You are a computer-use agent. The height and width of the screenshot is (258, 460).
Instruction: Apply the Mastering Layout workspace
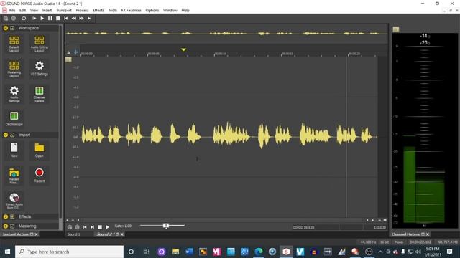click(x=14, y=69)
